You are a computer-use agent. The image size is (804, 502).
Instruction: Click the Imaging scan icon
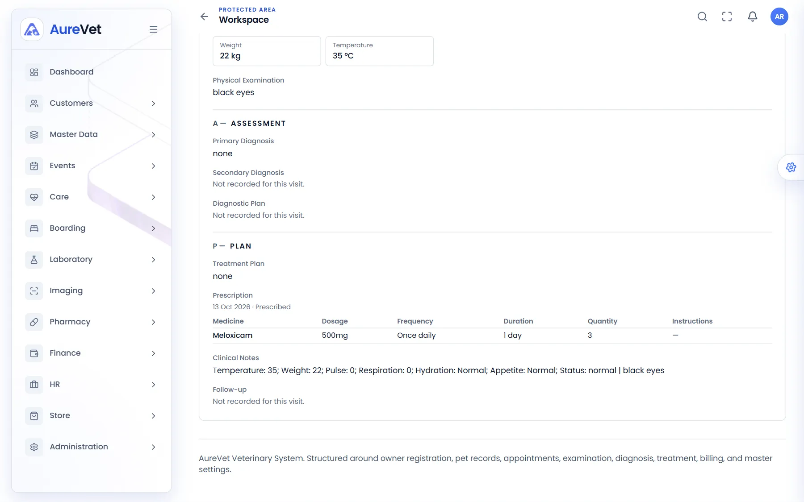click(34, 291)
